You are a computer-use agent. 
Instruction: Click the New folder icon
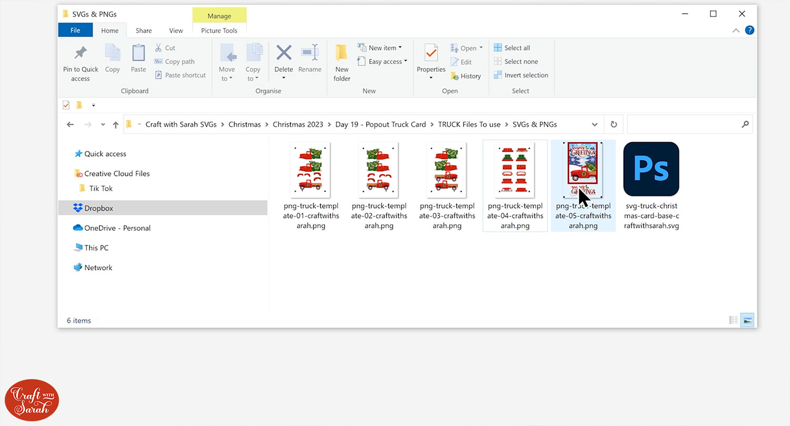(342, 53)
